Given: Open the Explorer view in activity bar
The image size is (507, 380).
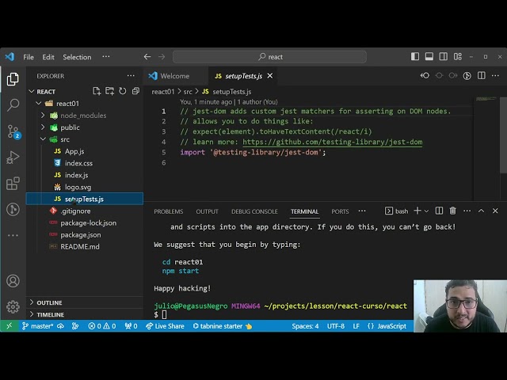Looking at the screenshot, I should 13,79.
